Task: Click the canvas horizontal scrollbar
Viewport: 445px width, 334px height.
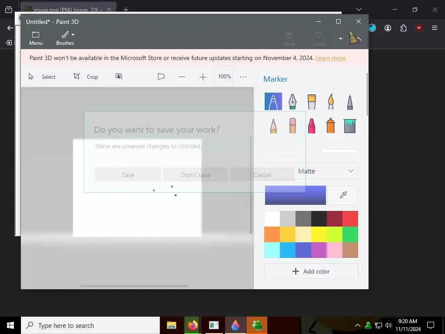Action: (134, 286)
